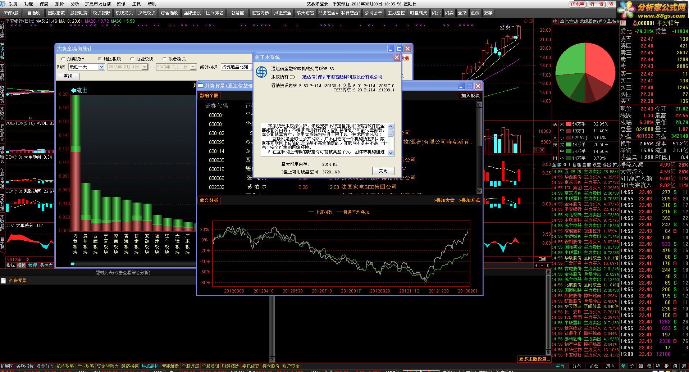
Task: Switch to the 资金分布 bottom tab
Action: click(x=45, y=366)
